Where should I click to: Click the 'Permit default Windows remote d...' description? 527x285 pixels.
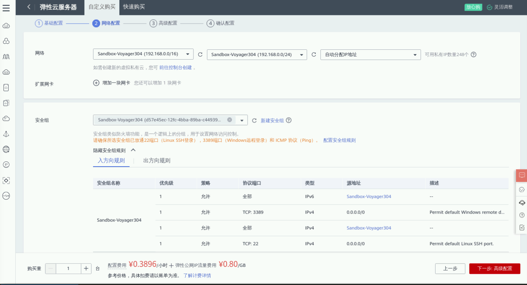[467, 212]
